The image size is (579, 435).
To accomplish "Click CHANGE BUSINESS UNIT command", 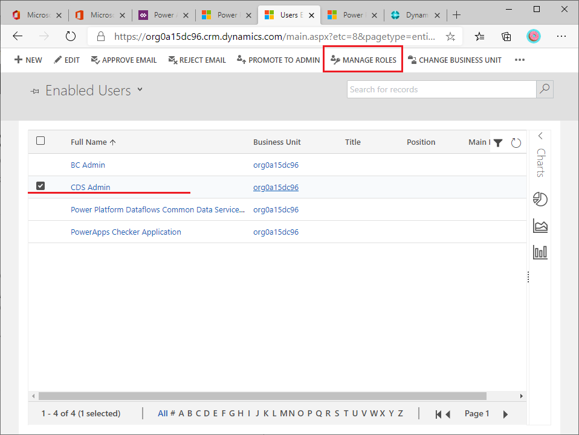I will [x=454, y=60].
